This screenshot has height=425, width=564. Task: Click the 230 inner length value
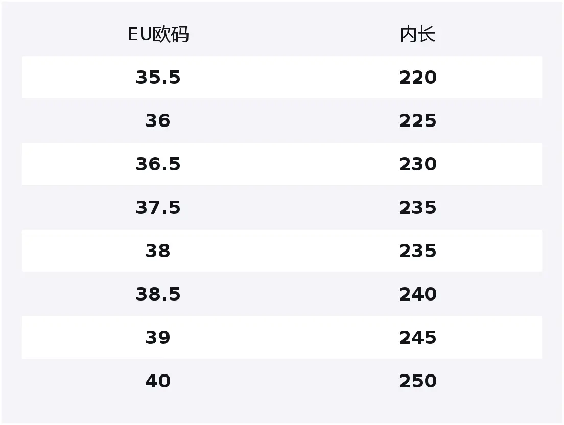[x=417, y=164]
